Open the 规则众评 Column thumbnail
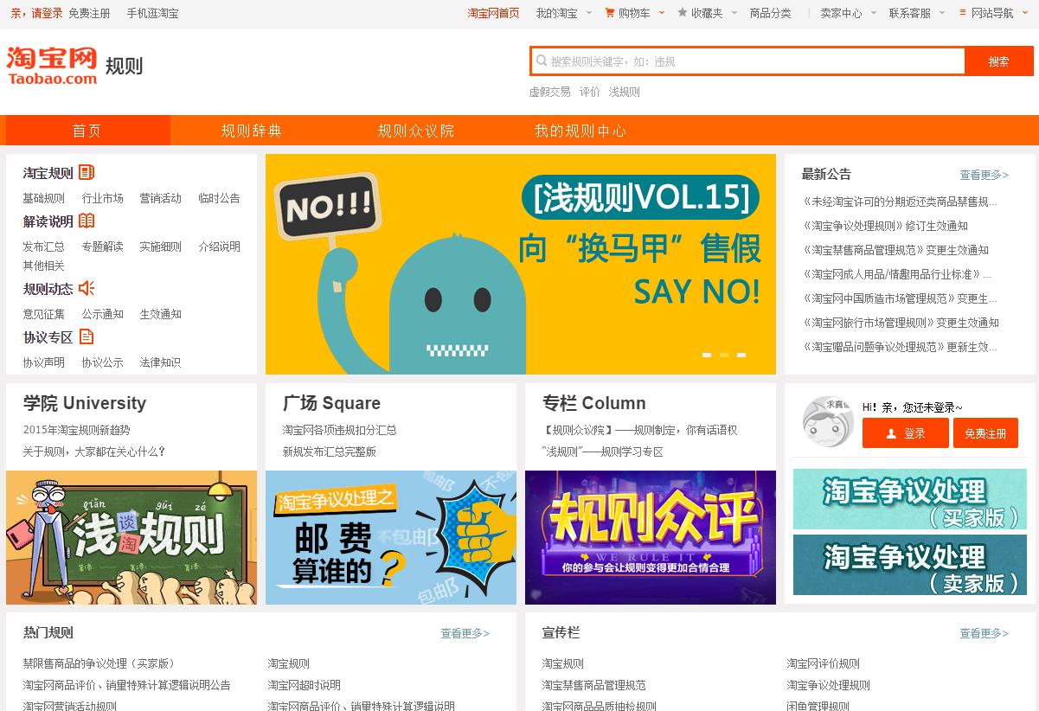Image resolution: width=1039 pixels, height=711 pixels. (651, 537)
